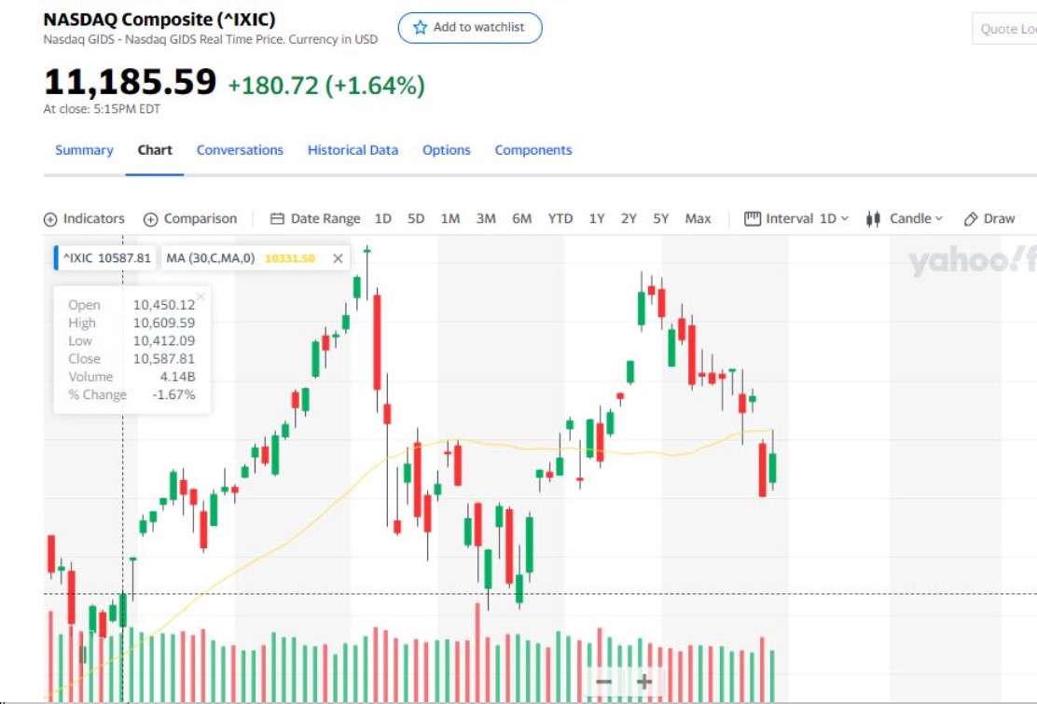
Task: Click the calendar icon beside Date Range
Action: (x=277, y=219)
